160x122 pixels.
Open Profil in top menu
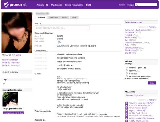pyautogui.click(x=88, y=5)
